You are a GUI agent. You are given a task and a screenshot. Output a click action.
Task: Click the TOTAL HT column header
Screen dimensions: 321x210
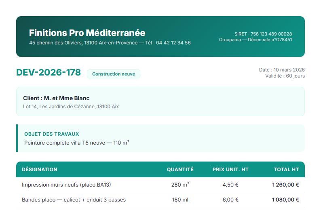[286, 170]
